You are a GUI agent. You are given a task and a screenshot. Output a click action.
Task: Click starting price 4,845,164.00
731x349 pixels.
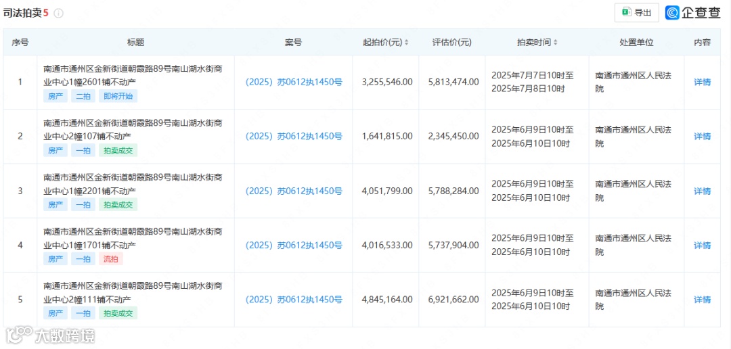(387, 299)
